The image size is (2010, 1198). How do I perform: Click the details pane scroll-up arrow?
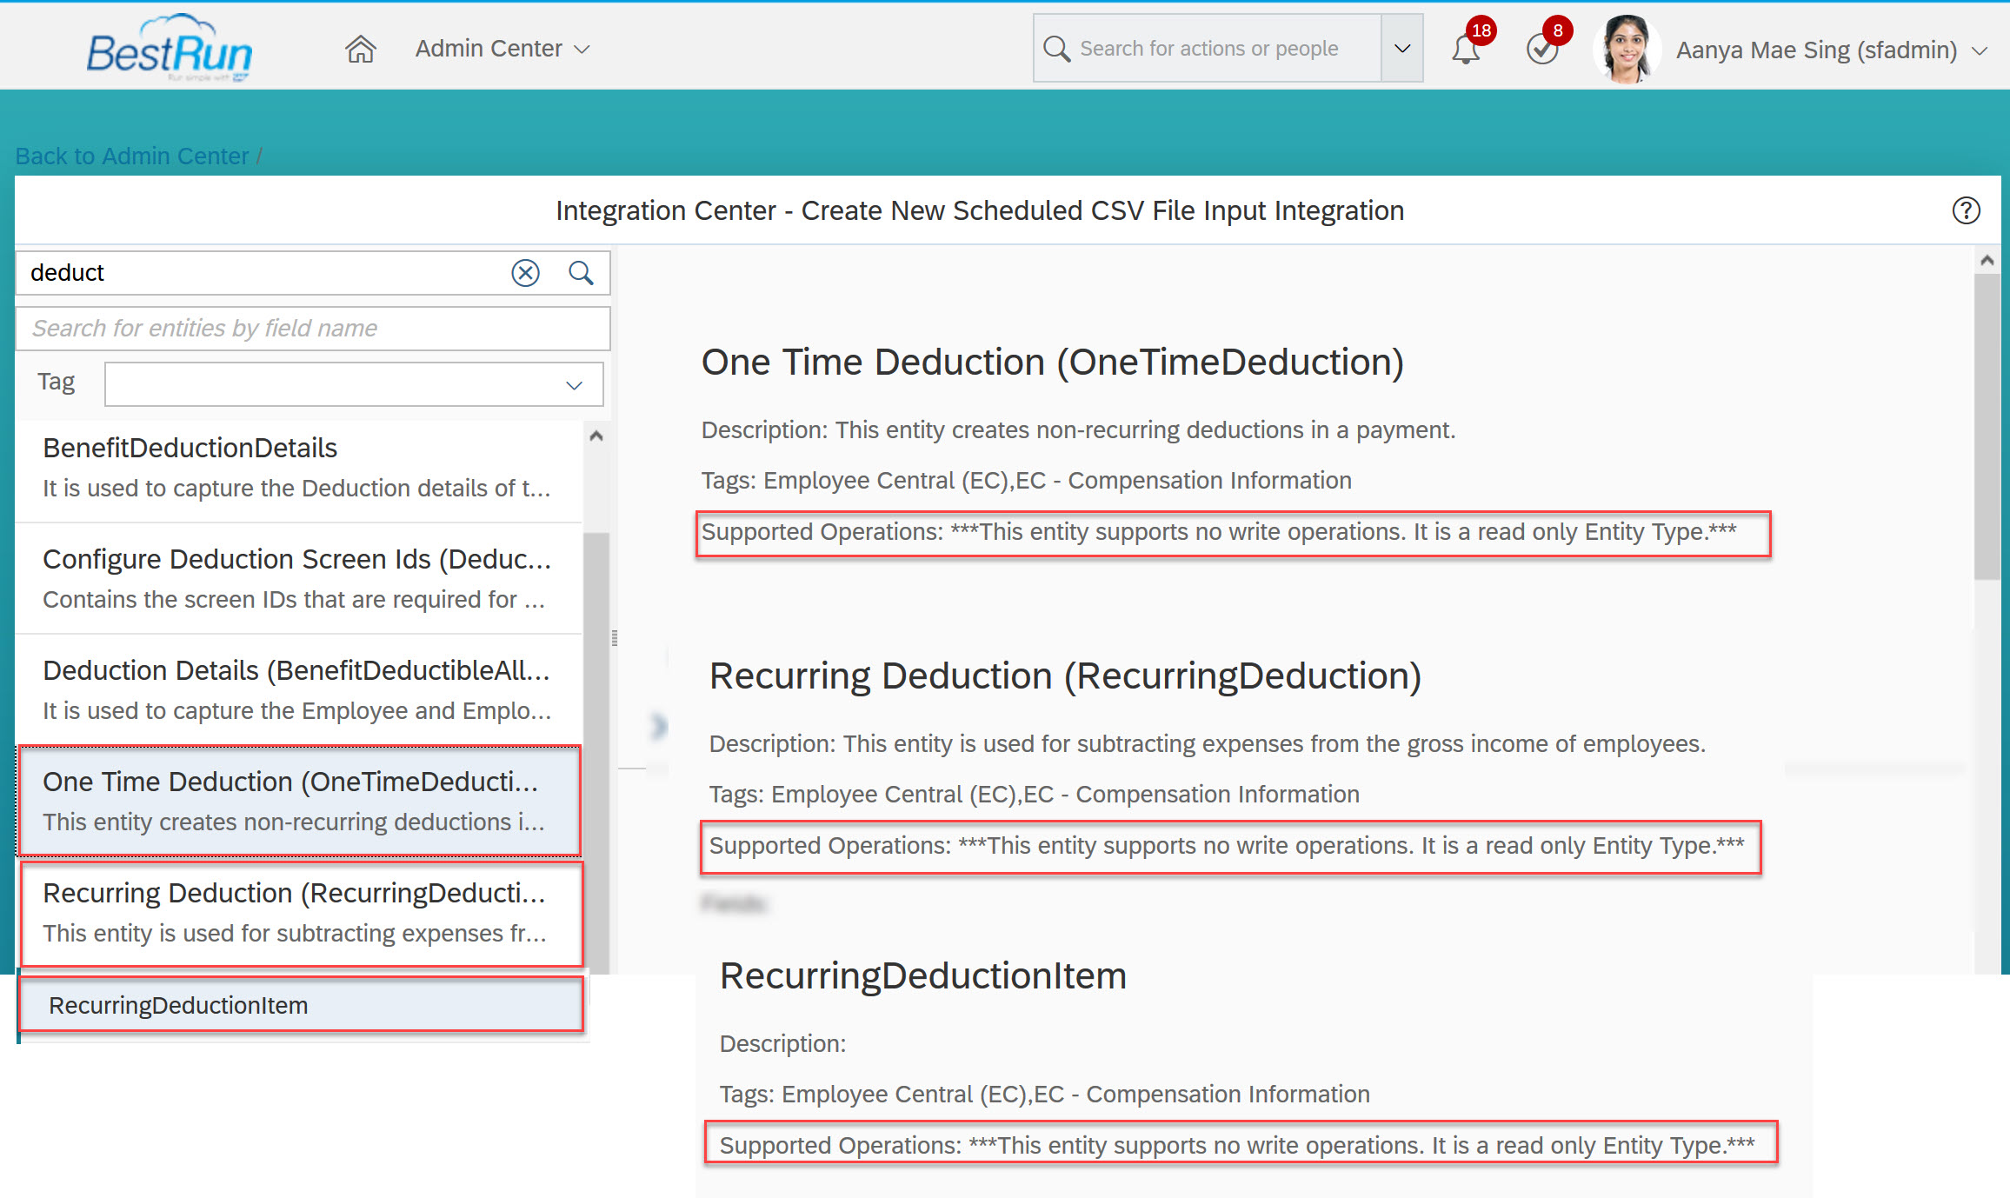point(1987,260)
